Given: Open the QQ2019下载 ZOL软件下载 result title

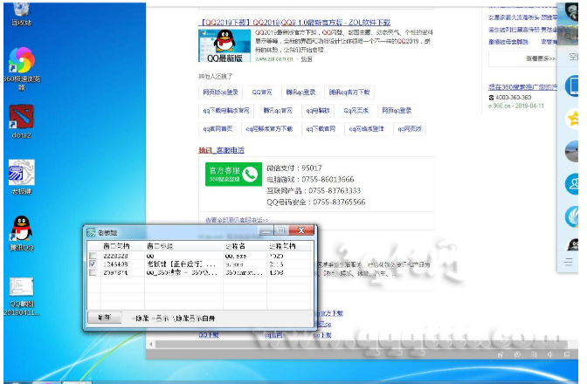Looking at the screenshot, I should 294,23.
